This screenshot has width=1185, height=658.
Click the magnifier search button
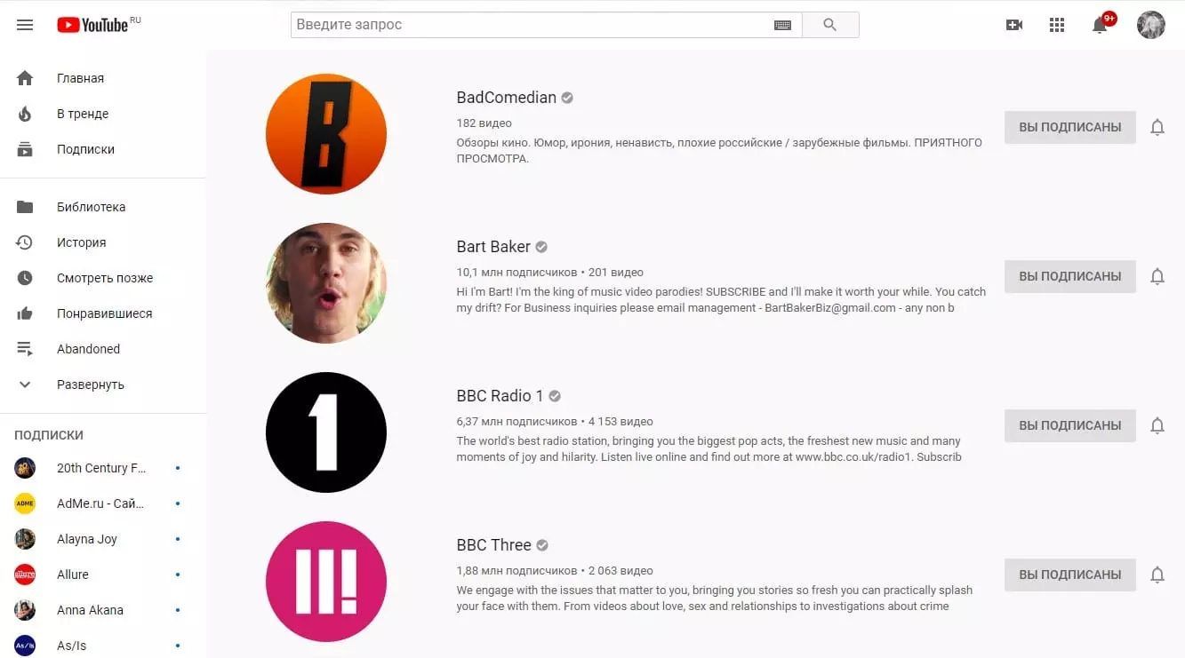point(830,25)
